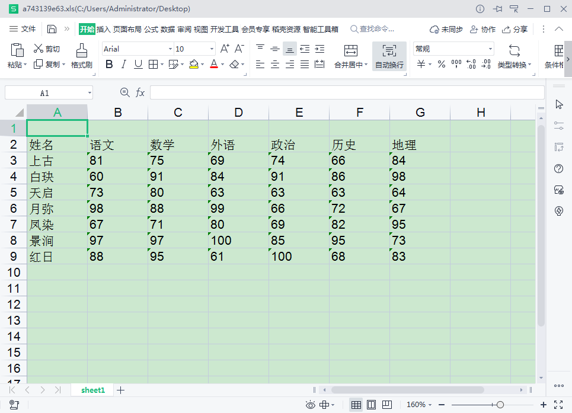Switch to the 视图 tab
572x413 pixels.
[200, 29]
